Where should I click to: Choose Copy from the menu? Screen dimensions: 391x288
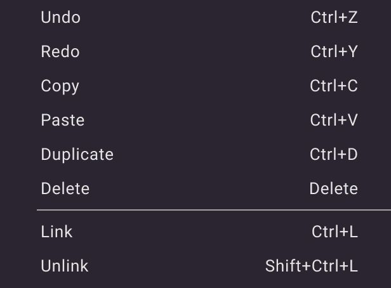[60, 86]
